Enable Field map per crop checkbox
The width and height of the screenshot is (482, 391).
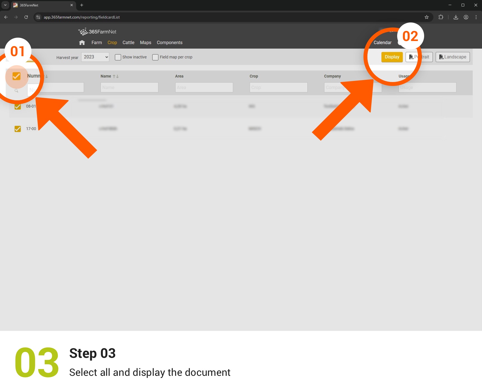155,57
